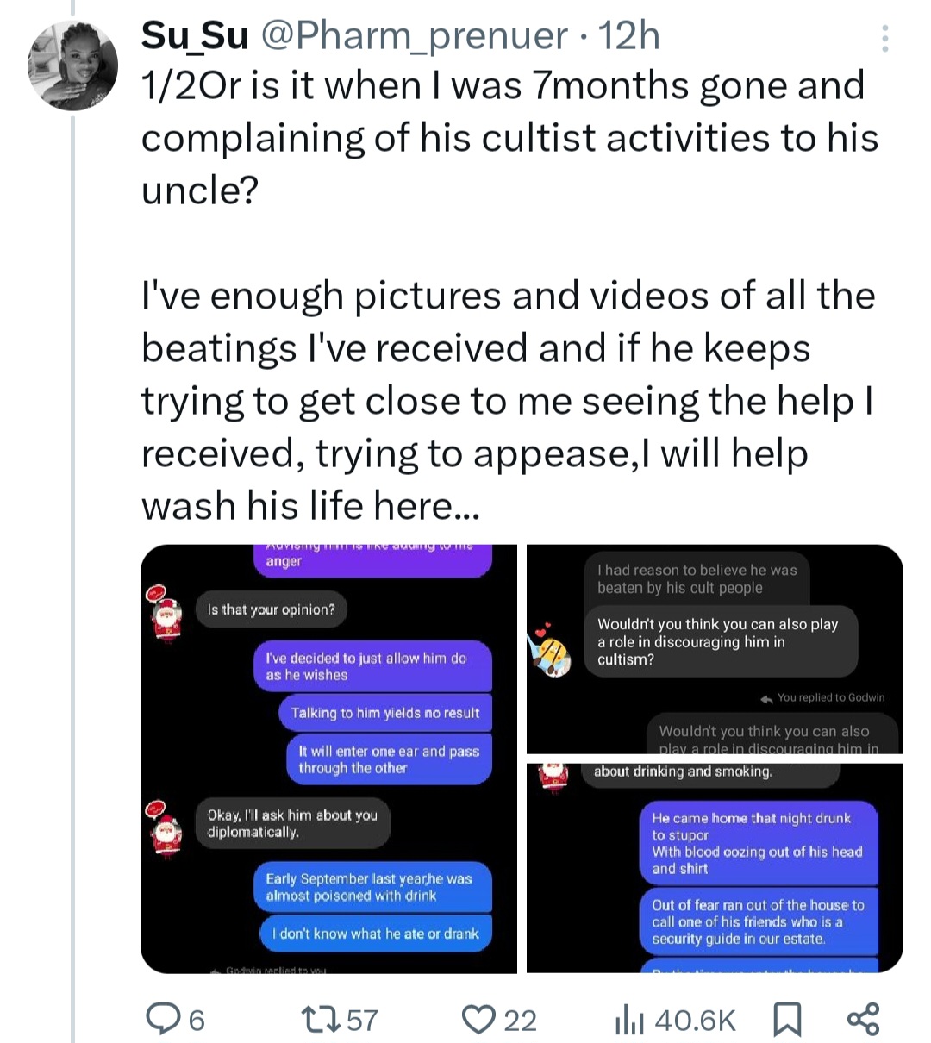Screen dimensions: 931x1043
Task: Open the bottom-right chat screenshot
Action: pos(715,868)
